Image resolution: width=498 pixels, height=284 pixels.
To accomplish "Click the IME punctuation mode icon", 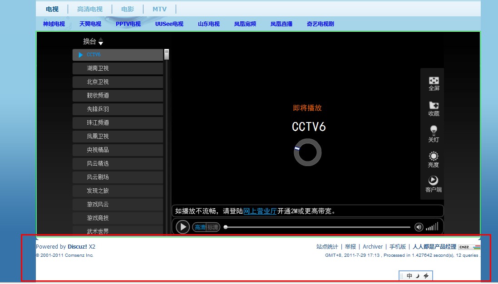I will (426, 276).
